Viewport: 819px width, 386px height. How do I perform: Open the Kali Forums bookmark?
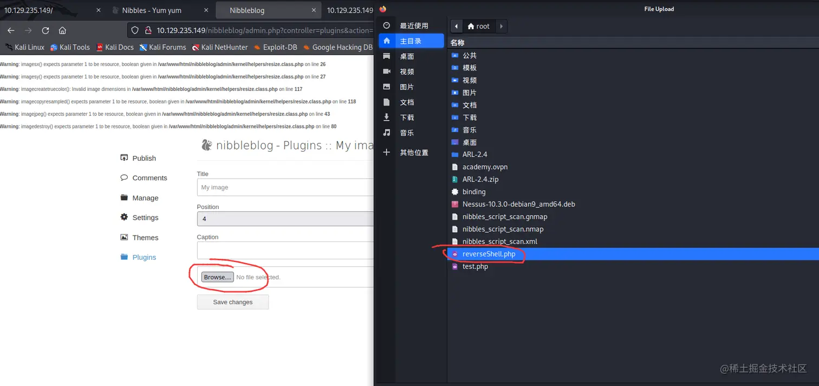[162, 47]
